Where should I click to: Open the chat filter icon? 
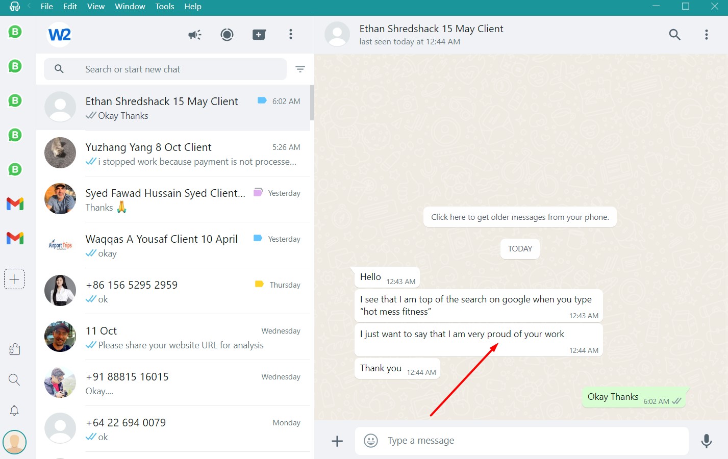pyautogui.click(x=300, y=69)
